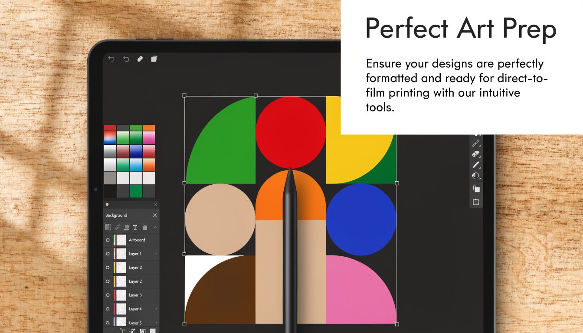Pick the solid green swatch in bottom row

tap(136, 191)
